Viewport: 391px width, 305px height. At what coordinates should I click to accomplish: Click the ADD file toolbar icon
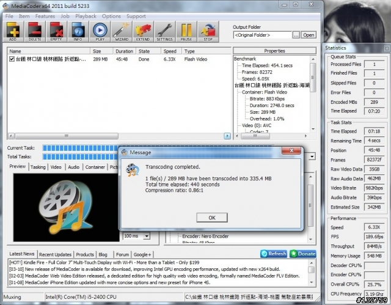coord(13,31)
